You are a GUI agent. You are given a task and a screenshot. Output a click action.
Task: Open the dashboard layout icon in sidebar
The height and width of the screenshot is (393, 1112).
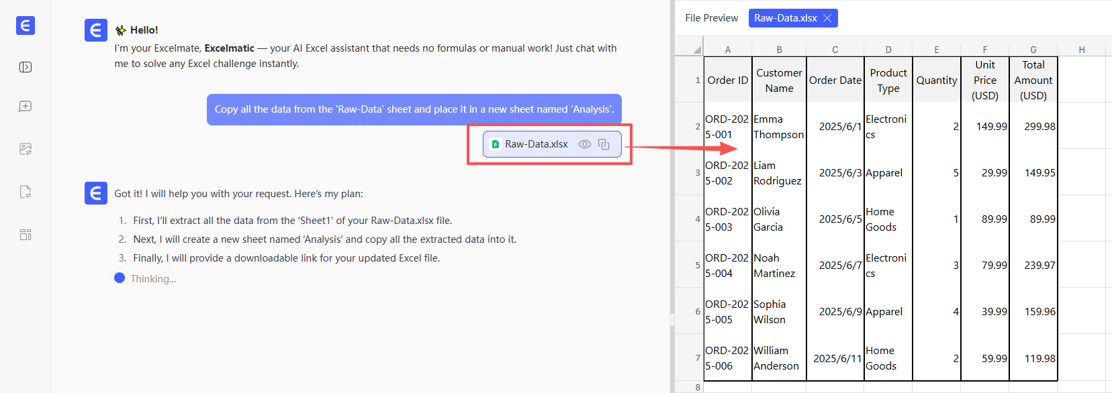pos(26,235)
